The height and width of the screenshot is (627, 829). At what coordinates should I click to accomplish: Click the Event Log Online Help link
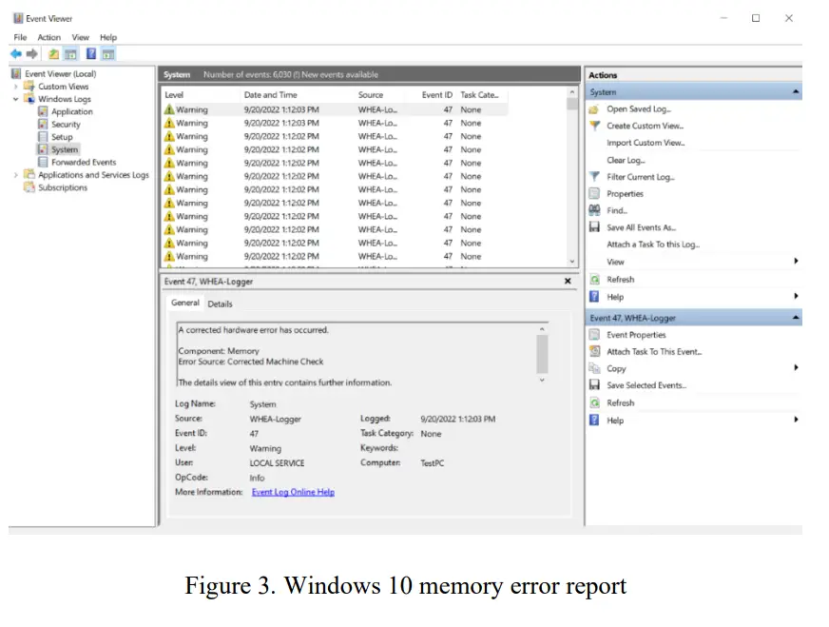pos(292,492)
